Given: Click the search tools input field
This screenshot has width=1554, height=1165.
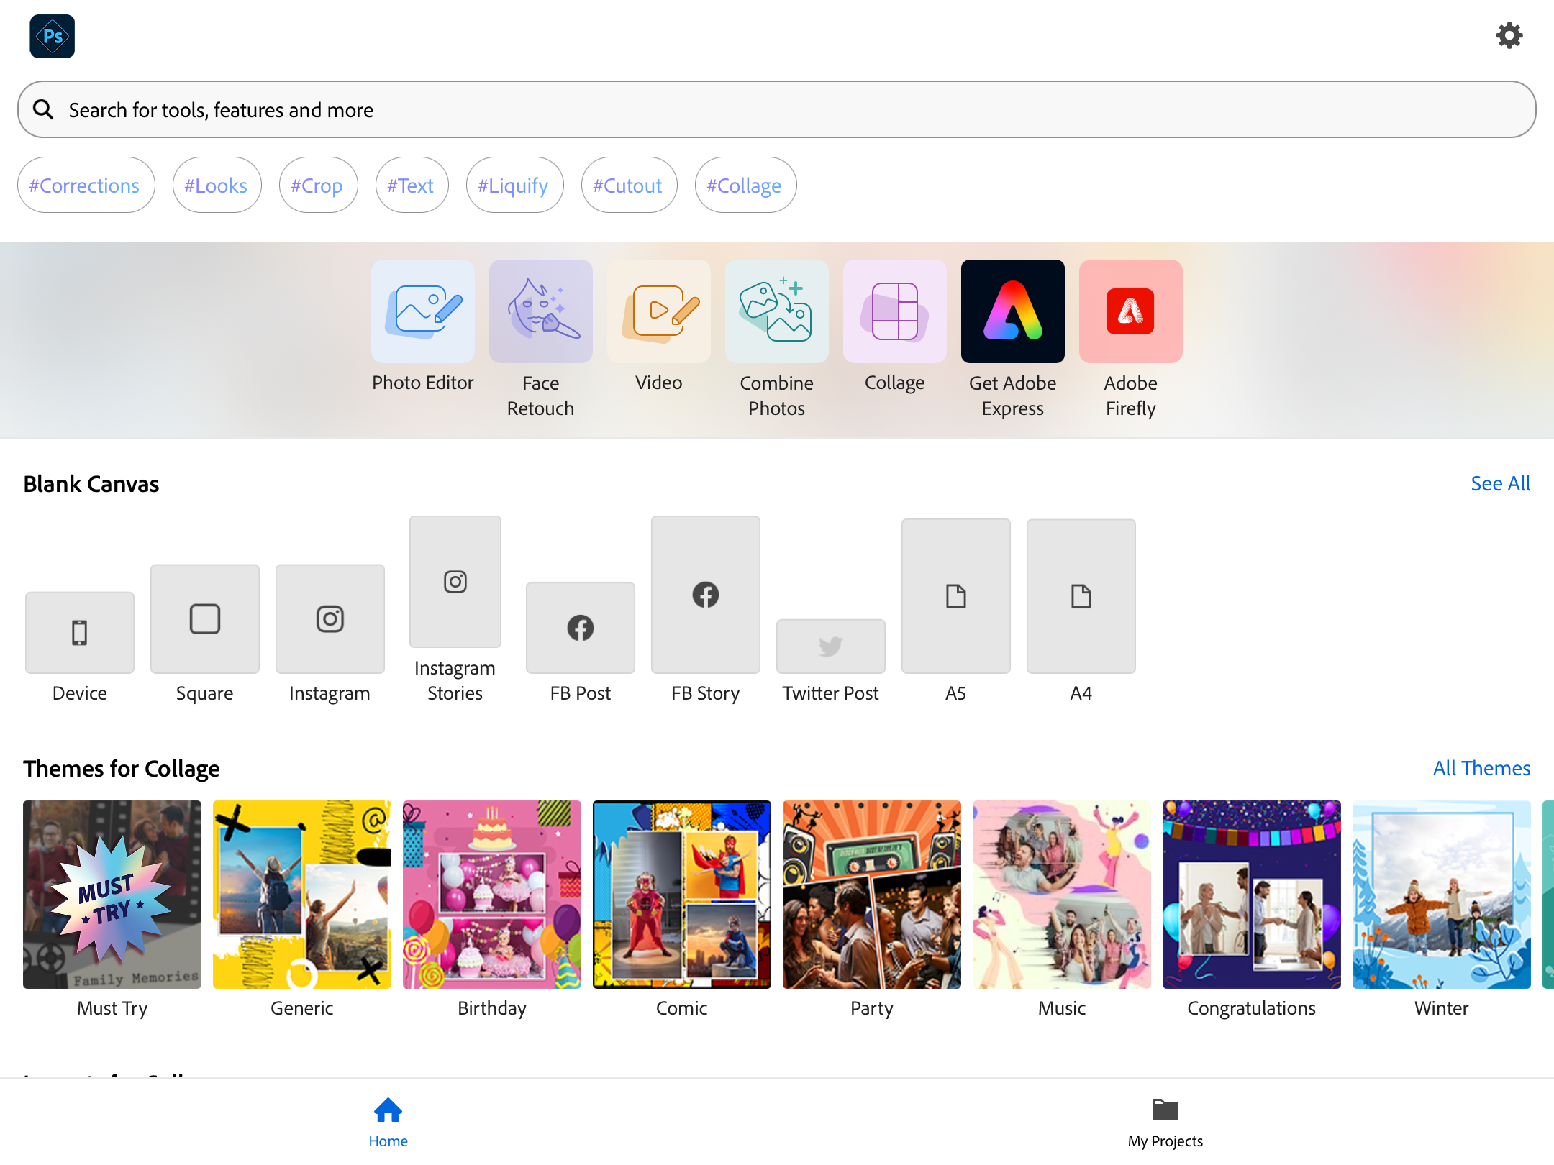Looking at the screenshot, I should [777, 109].
